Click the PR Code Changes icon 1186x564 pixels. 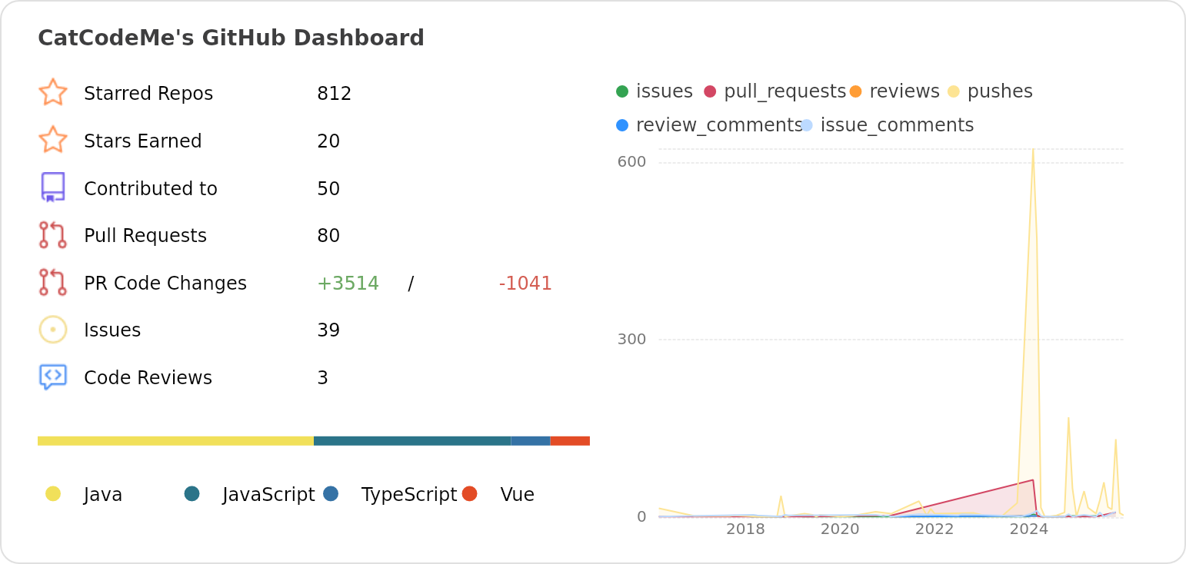[x=52, y=283]
